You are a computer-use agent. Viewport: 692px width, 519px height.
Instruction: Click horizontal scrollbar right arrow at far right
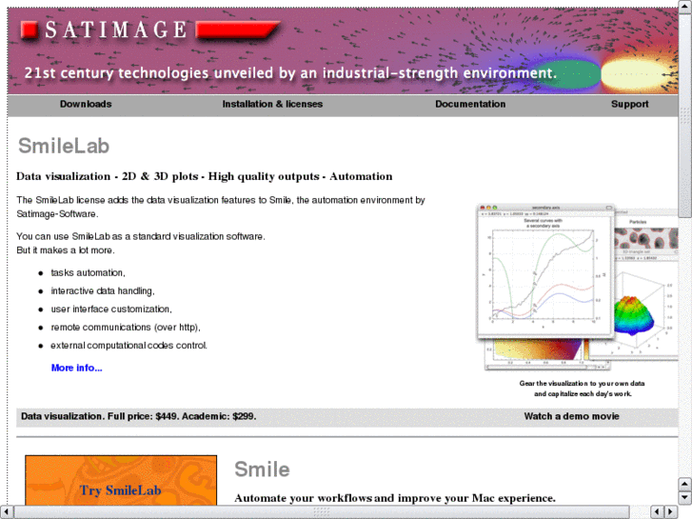tap(671, 512)
